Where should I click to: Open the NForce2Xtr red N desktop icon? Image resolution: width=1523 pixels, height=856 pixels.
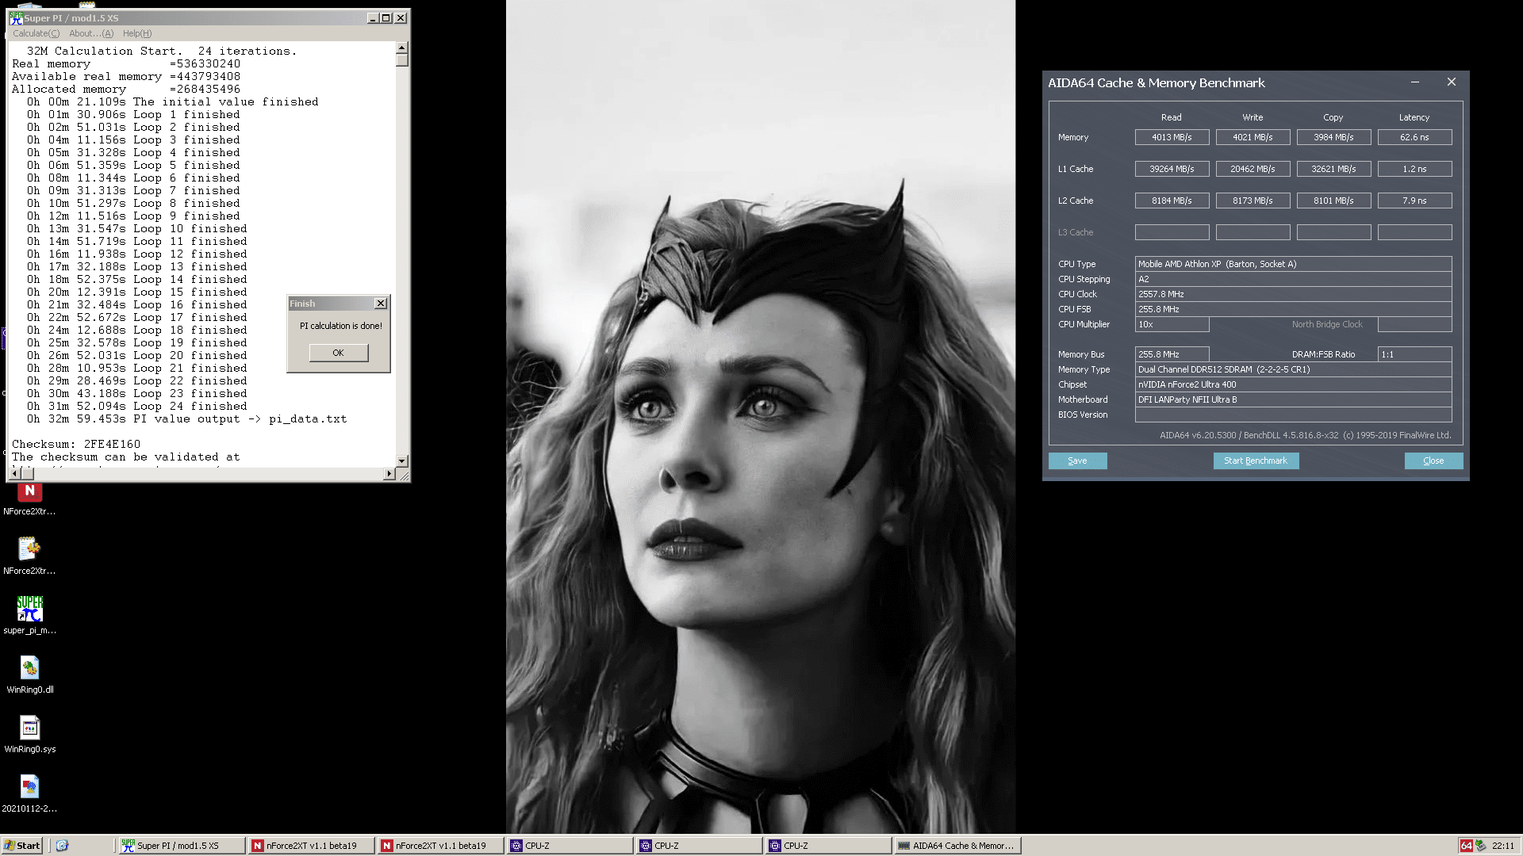(x=29, y=492)
